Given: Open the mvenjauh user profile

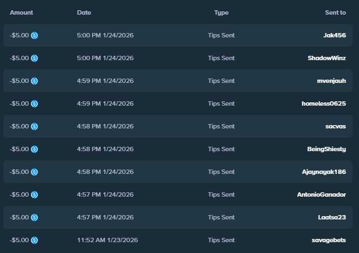Looking at the screenshot, I should point(331,81).
